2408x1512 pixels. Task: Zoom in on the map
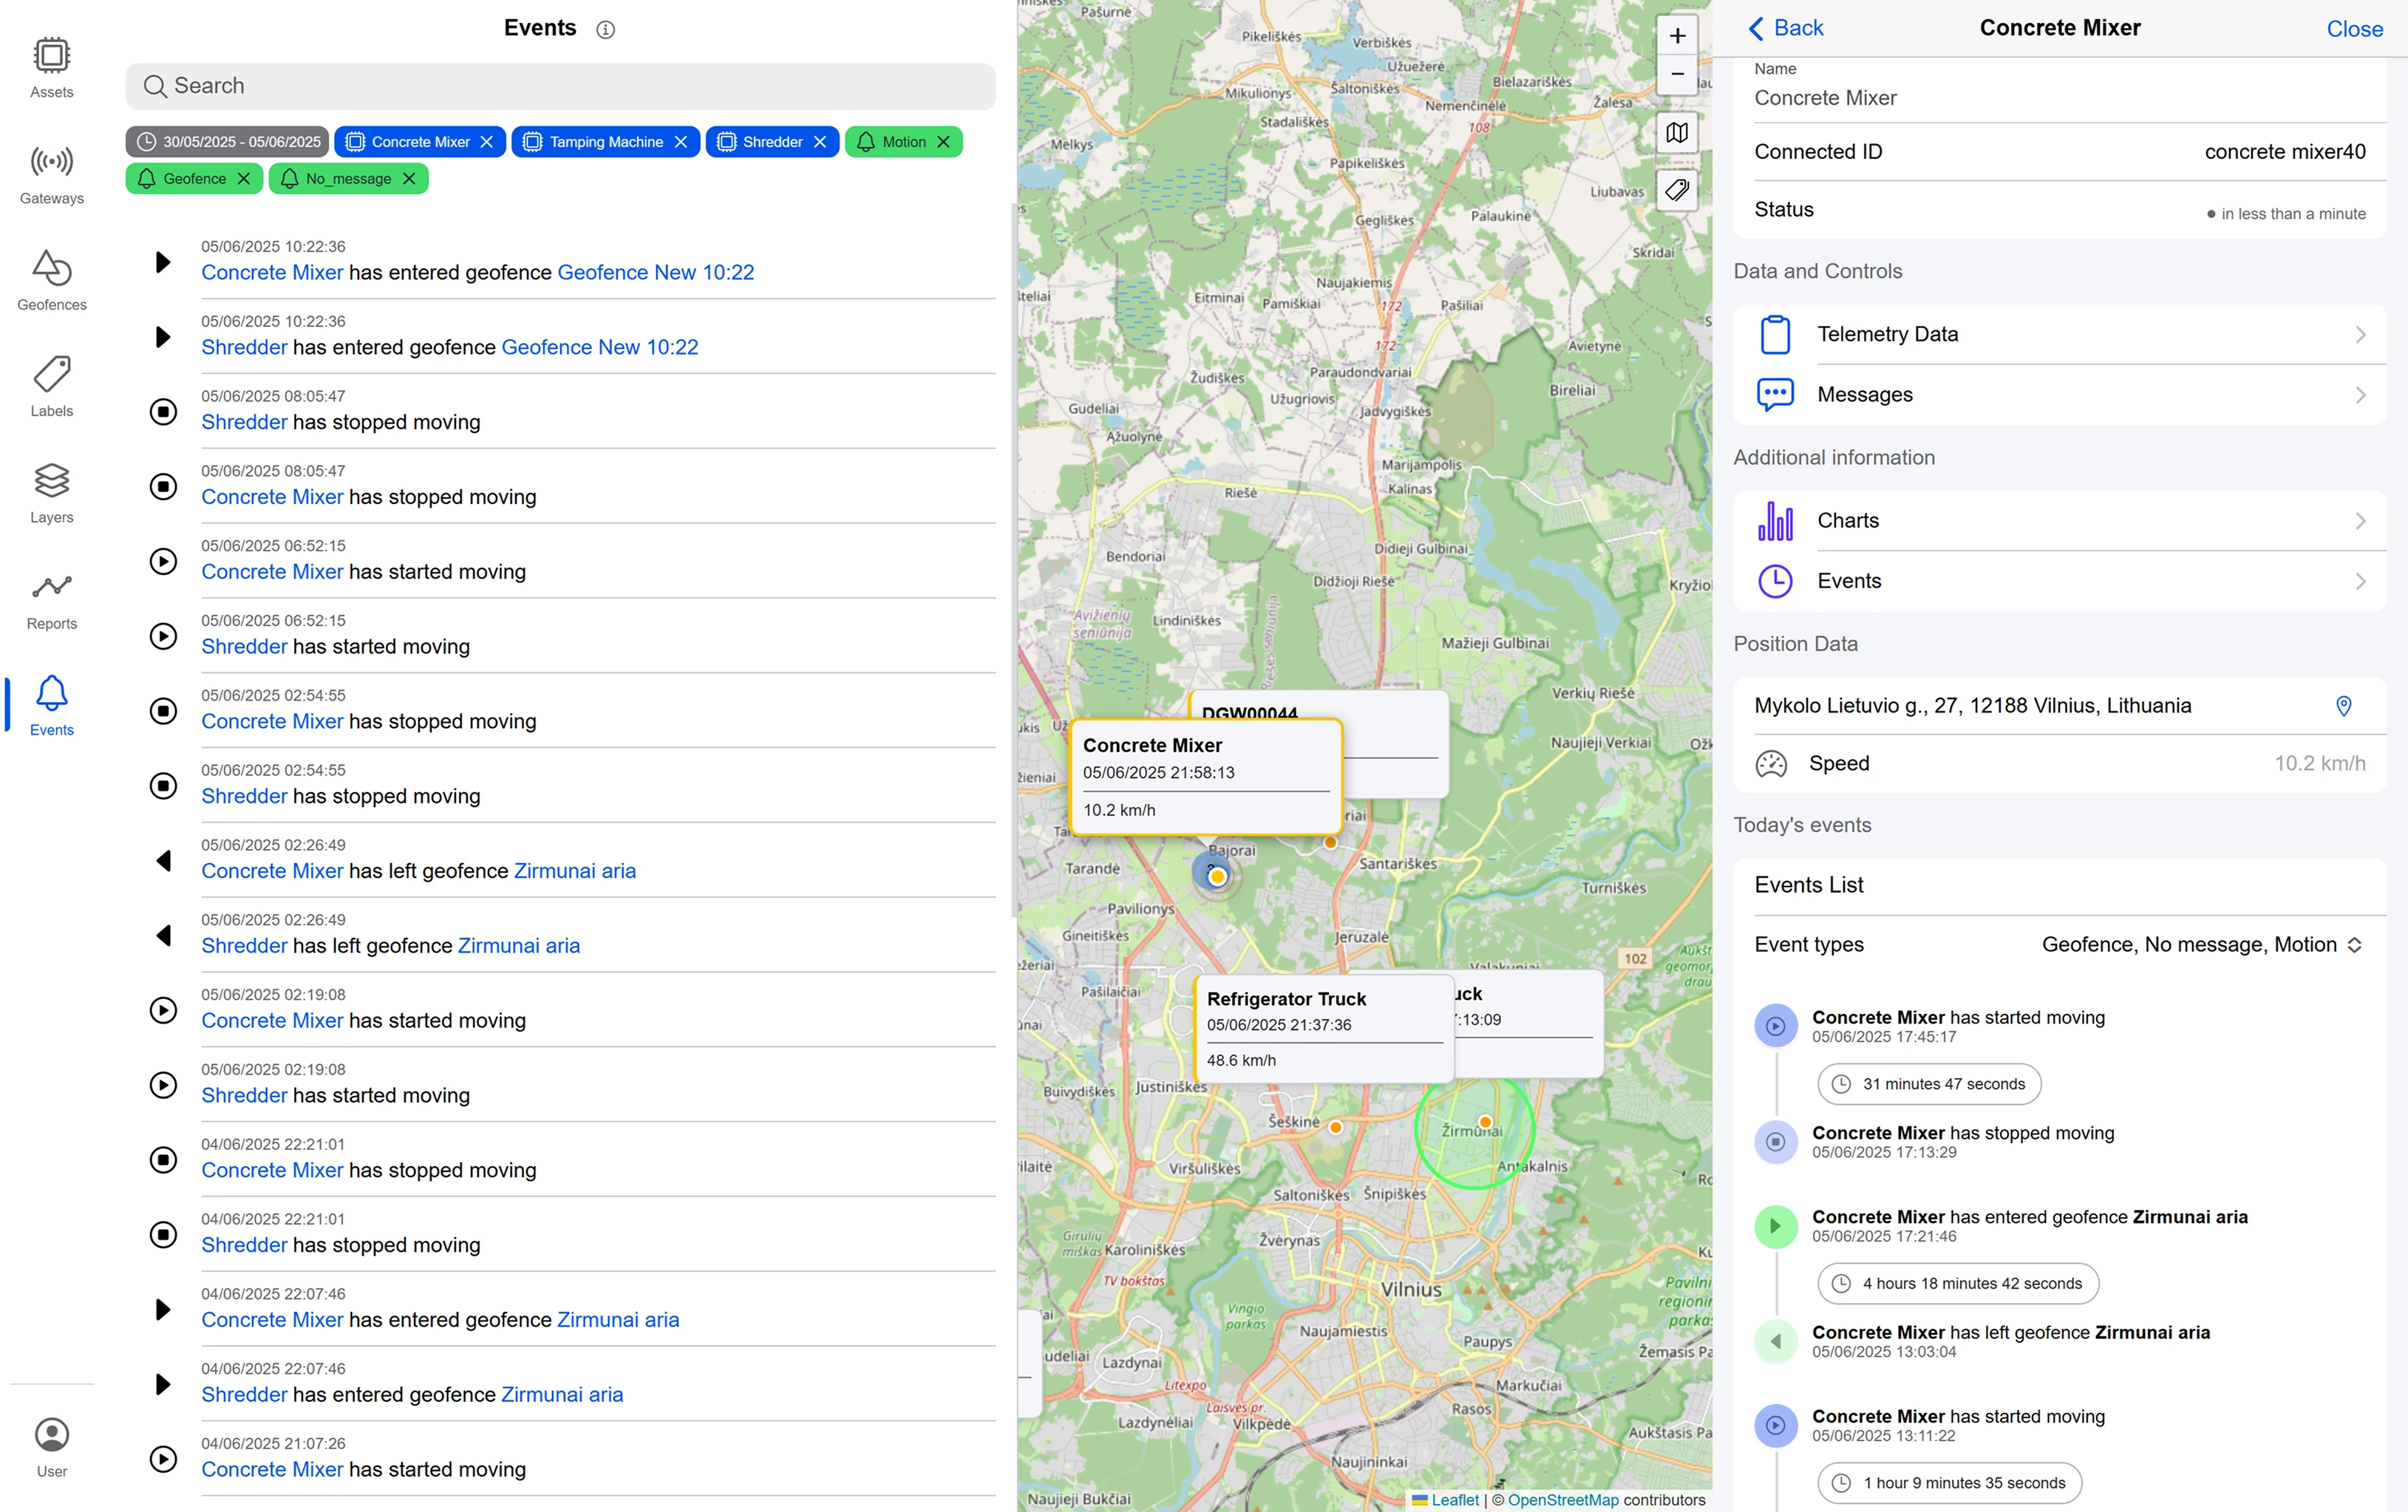pos(1677,36)
